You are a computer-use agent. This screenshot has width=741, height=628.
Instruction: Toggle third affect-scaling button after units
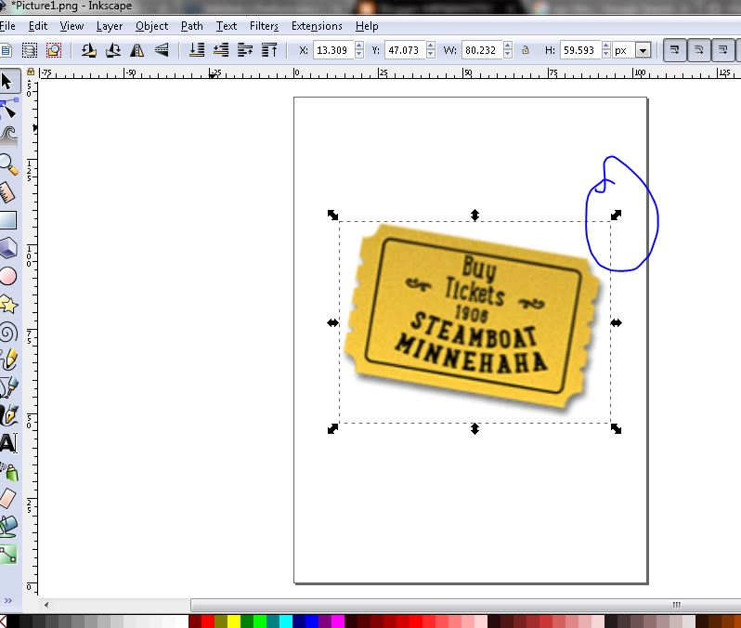coord(723,50)
